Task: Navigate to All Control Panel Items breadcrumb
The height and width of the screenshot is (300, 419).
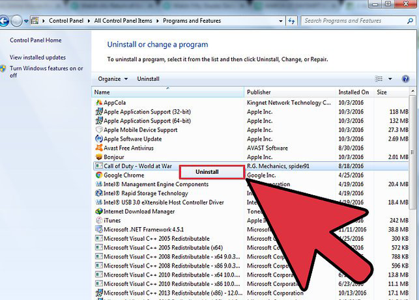Action: click(123, 21)
